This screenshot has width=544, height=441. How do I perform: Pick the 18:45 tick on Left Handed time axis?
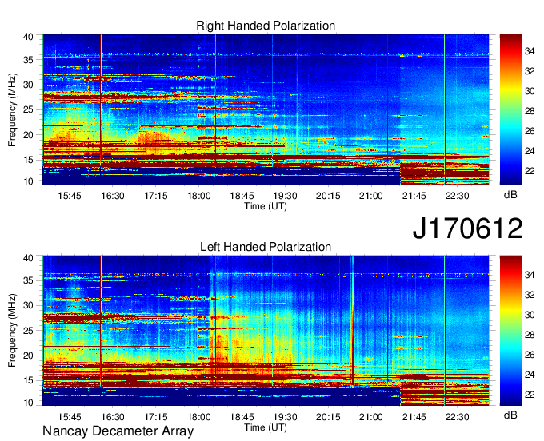click(242, 417)
